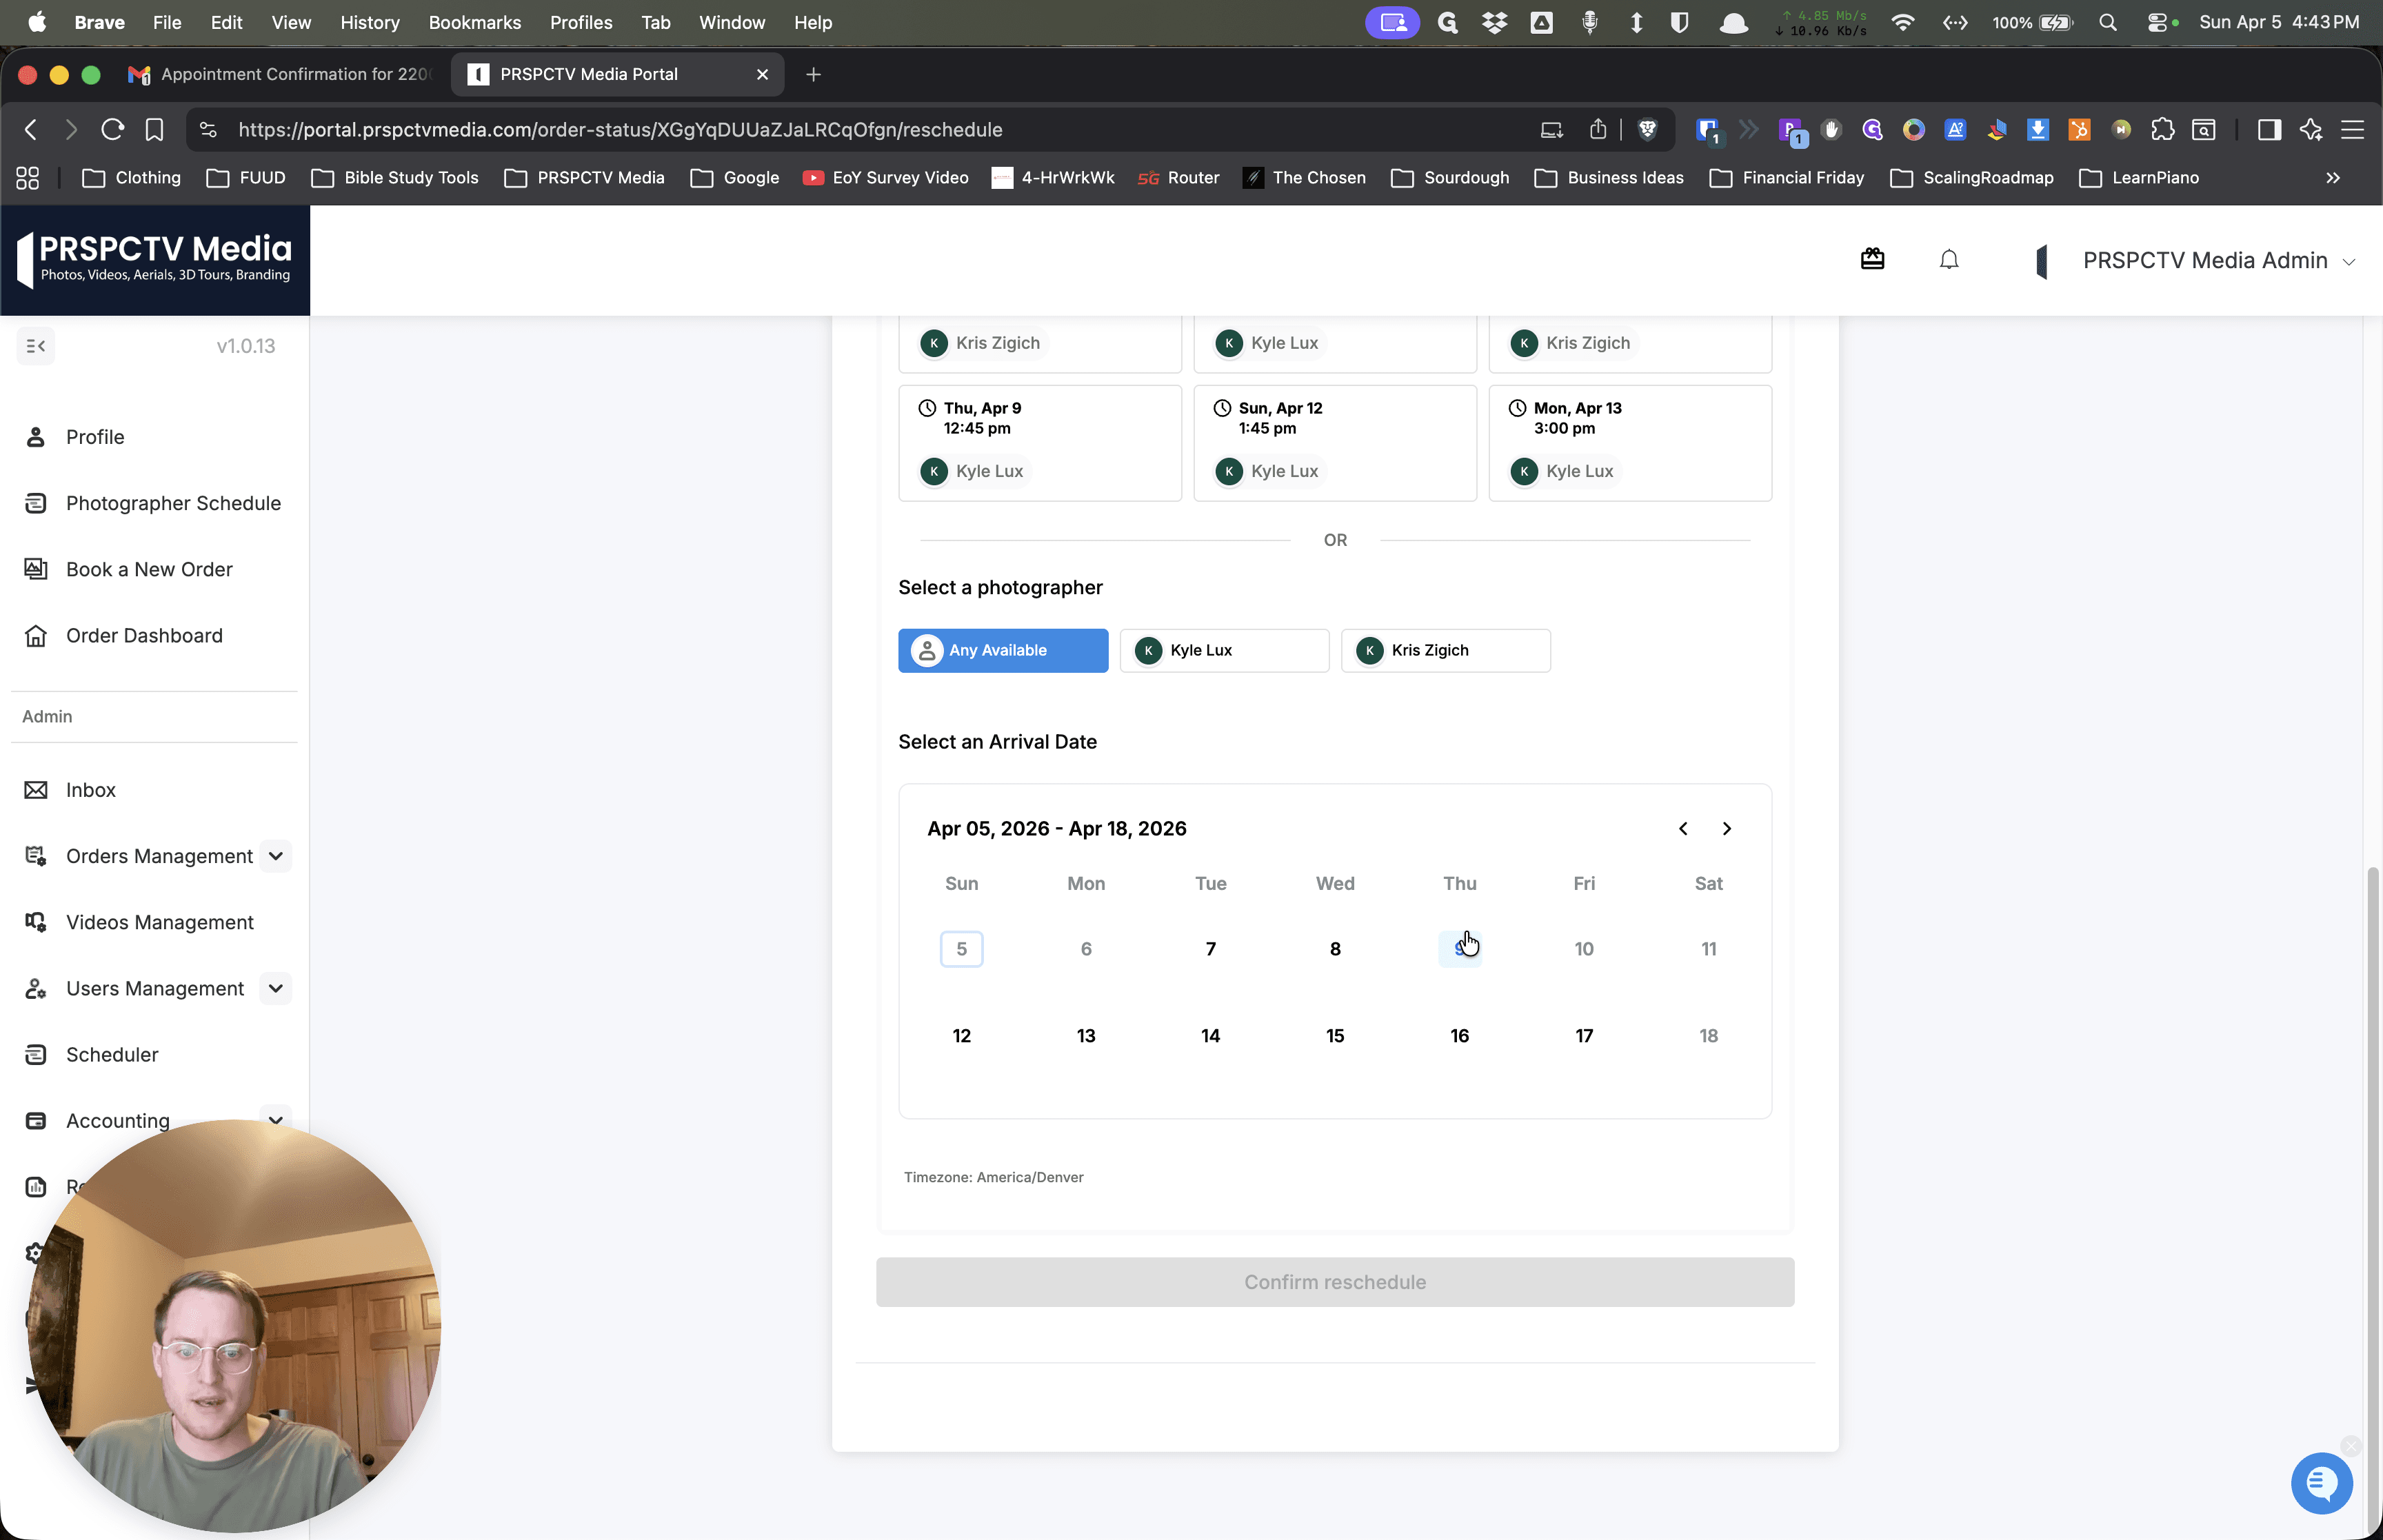Go to next calendar date range

(x=1726, y=828)
